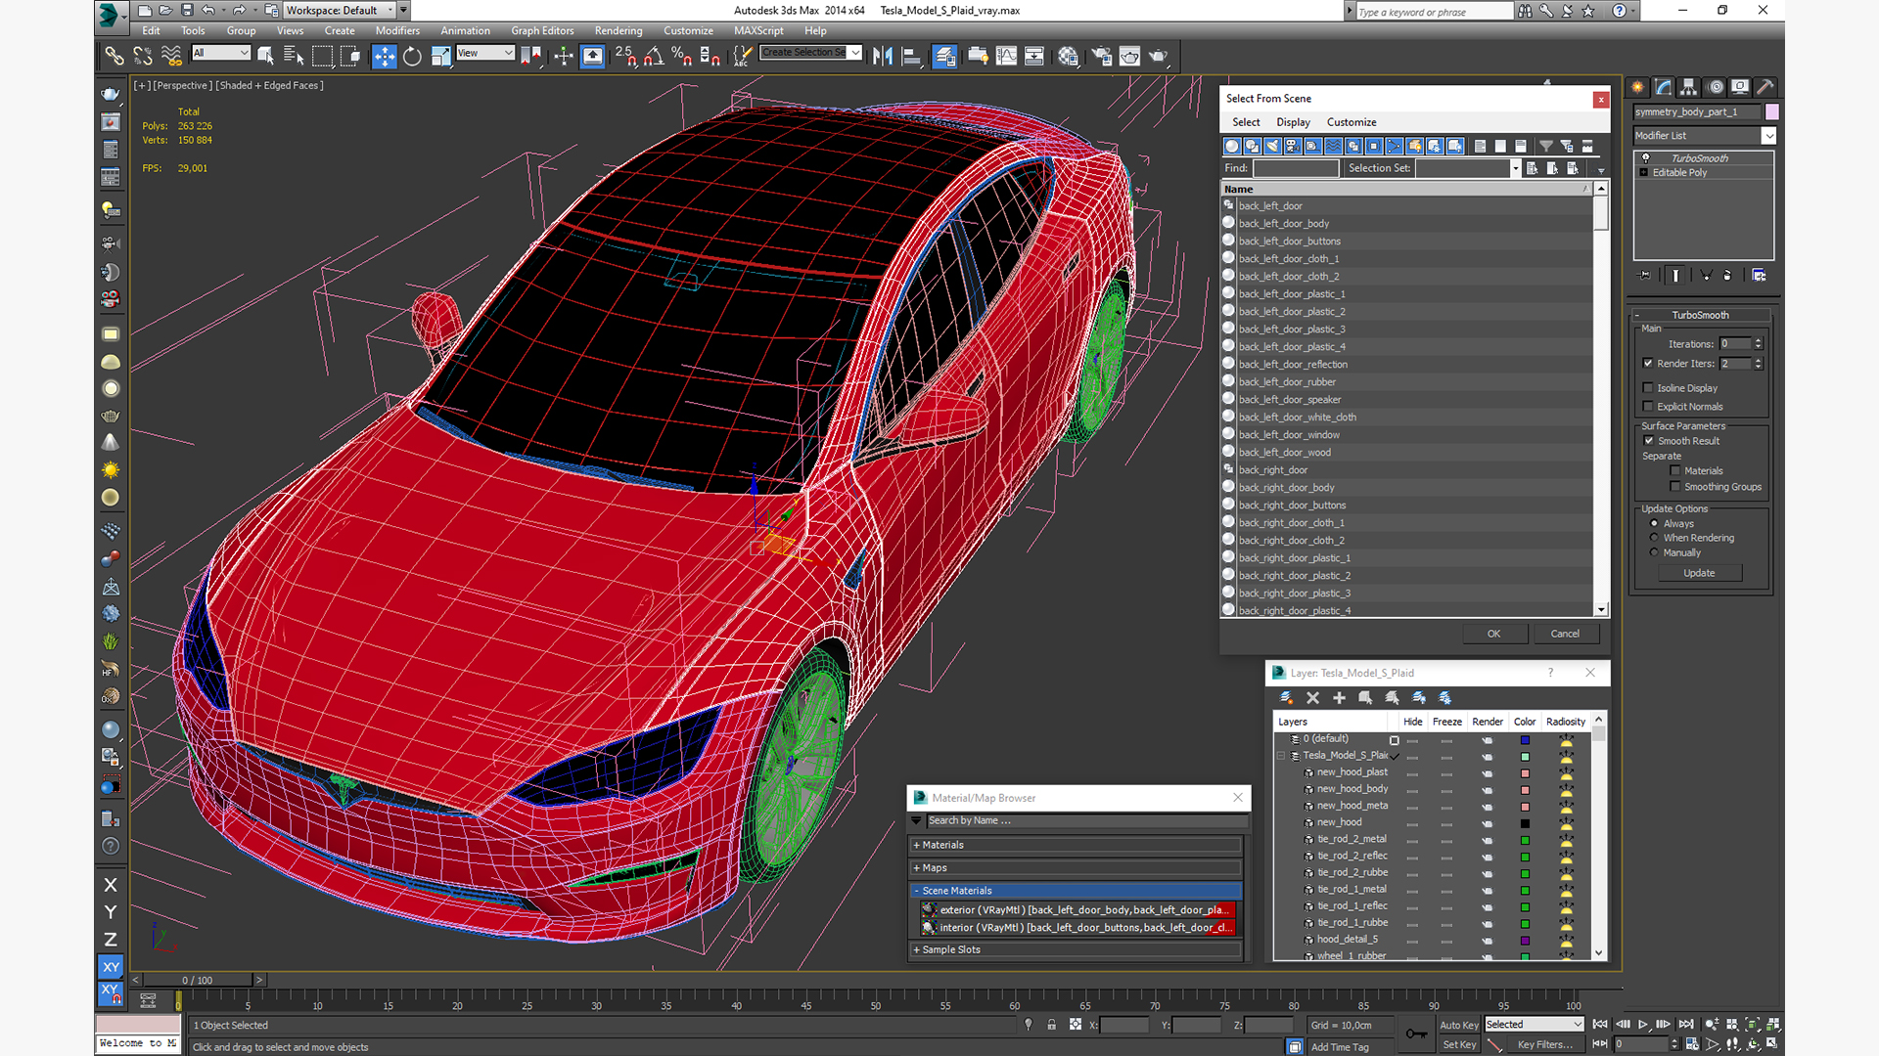This screenshot has height=1056, width=1879.
Task: Collapse the Tesla_Model_S_Plaid layer tree
Action: pos(1281,756)
